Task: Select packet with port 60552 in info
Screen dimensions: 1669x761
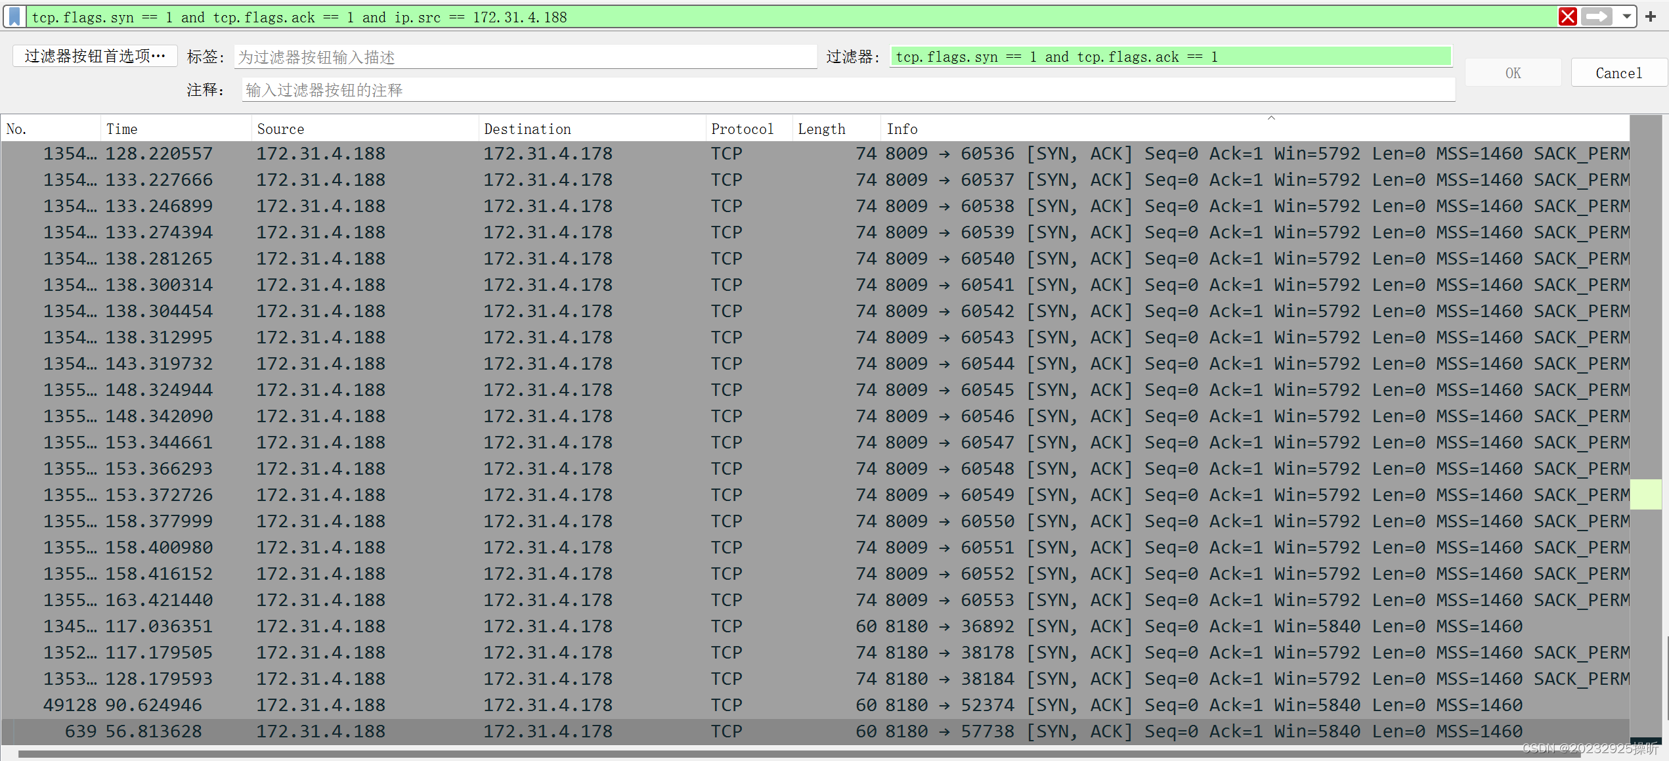Action: [x=815, y=574]
